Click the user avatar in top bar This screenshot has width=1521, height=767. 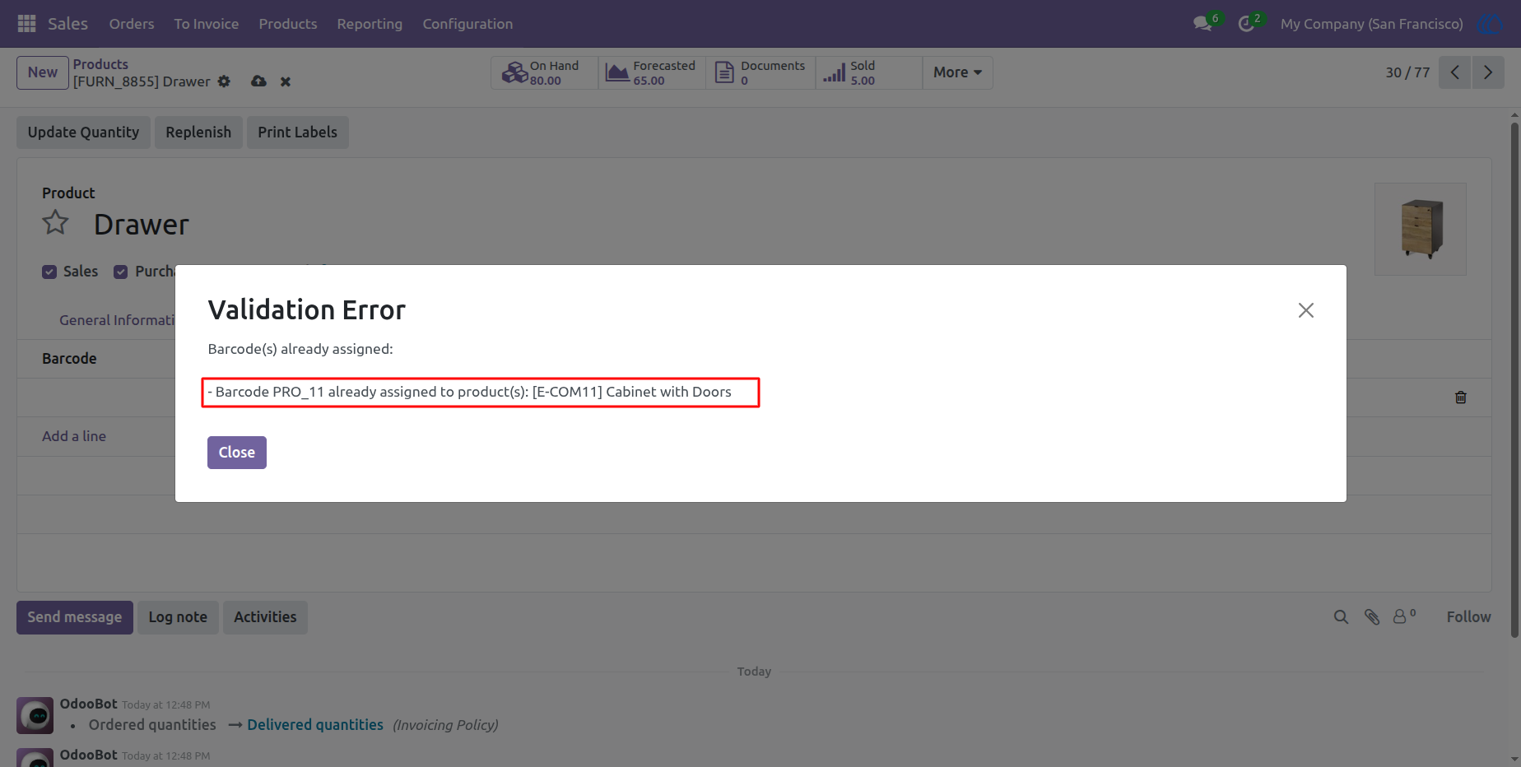point(1490,24)
